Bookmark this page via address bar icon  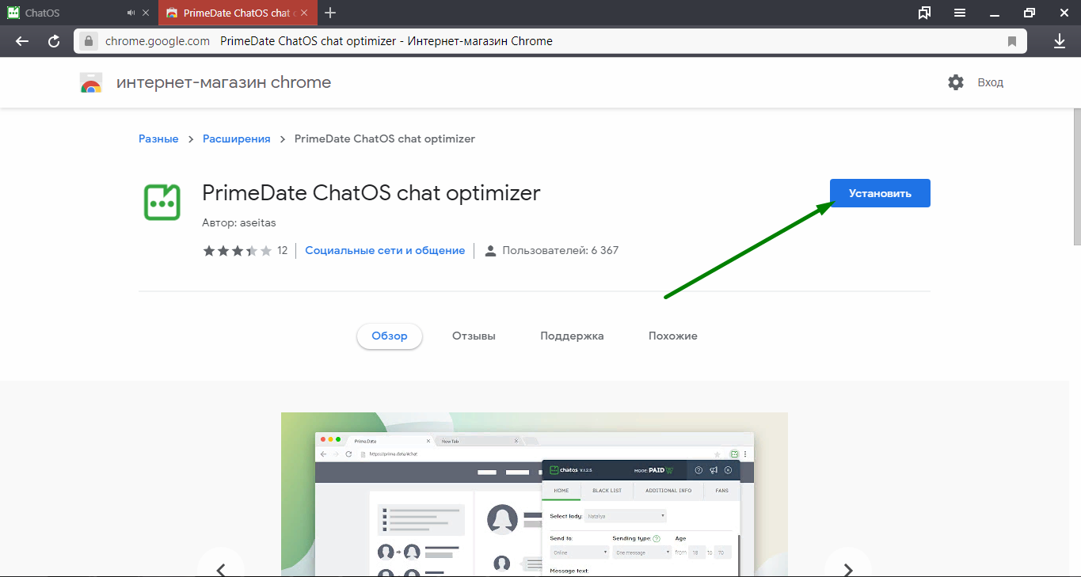pyautogui.click(x=1012, y=41)
